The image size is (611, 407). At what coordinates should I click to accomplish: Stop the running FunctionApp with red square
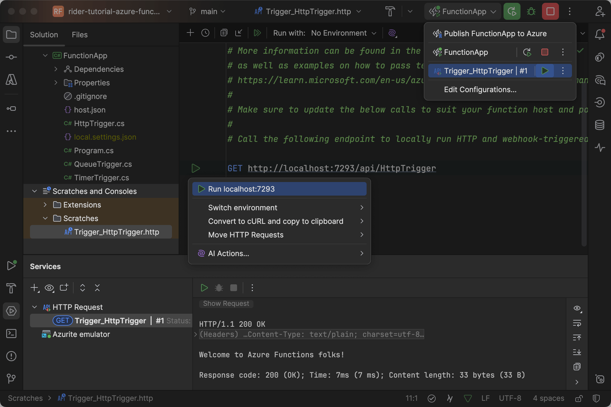point(550,11)
